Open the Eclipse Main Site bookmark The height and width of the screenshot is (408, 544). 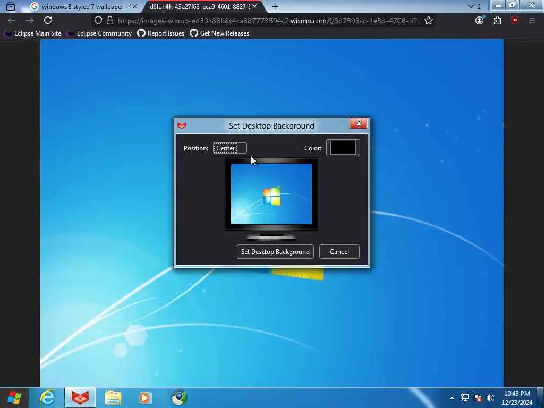33,33
